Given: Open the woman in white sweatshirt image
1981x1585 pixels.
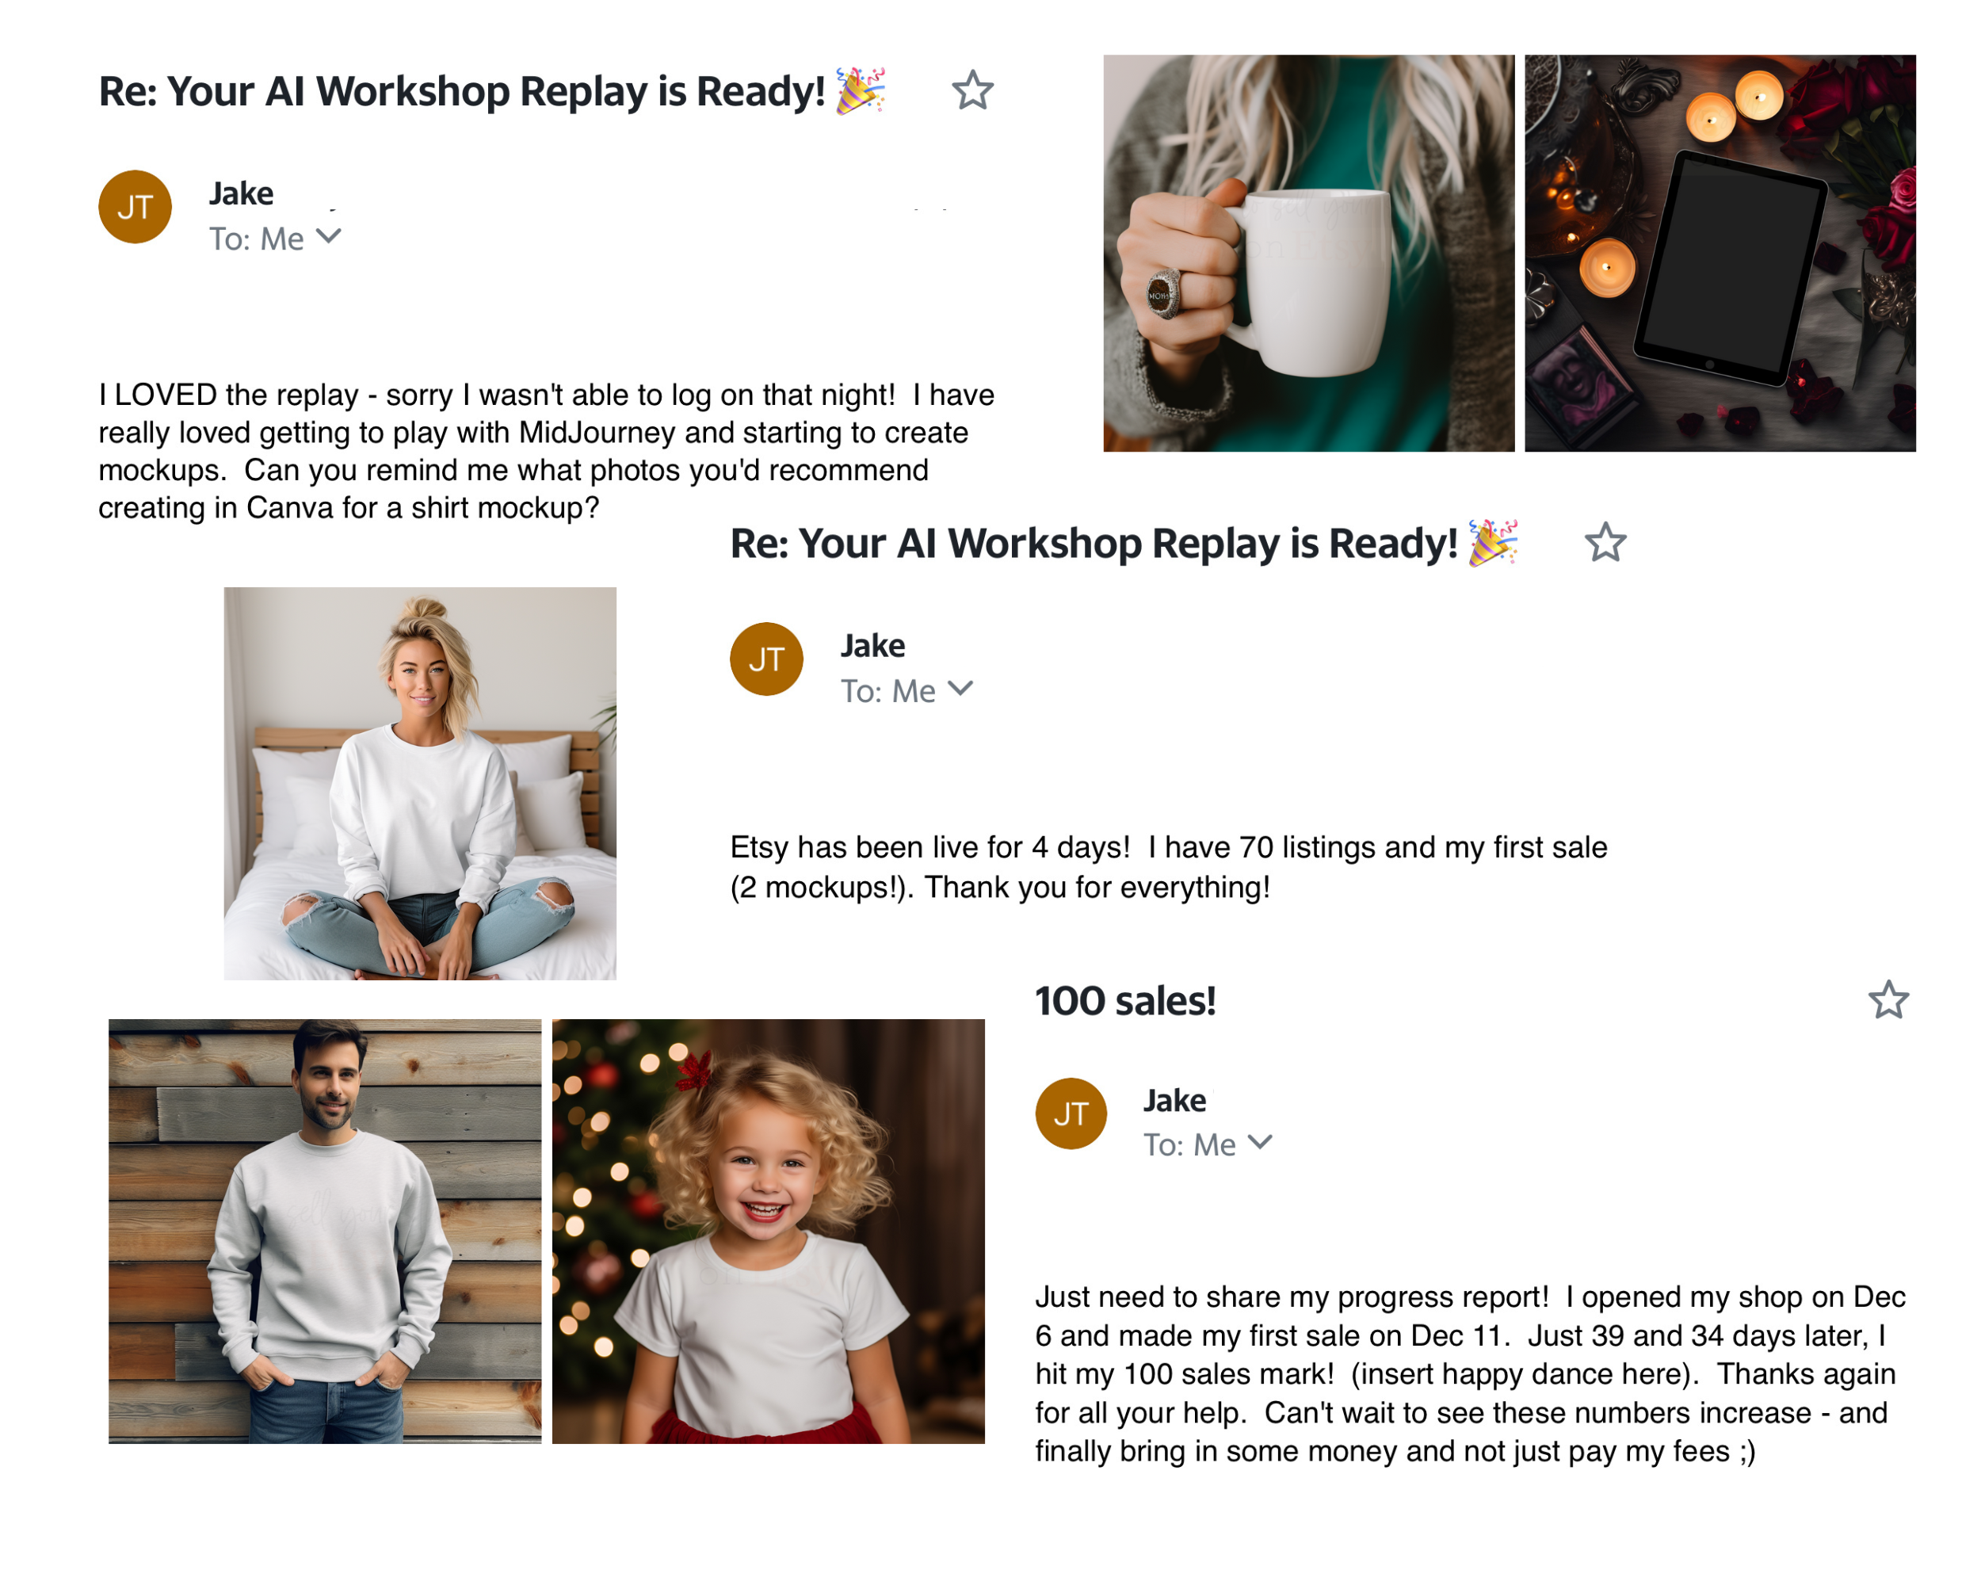Looking at the screenshot, I should tap(420, 783).
